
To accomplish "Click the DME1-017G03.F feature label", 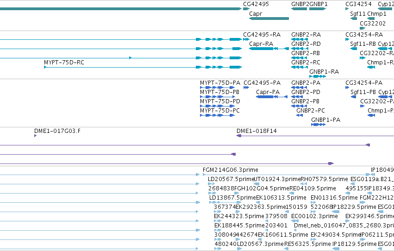I will click(57, 131).
